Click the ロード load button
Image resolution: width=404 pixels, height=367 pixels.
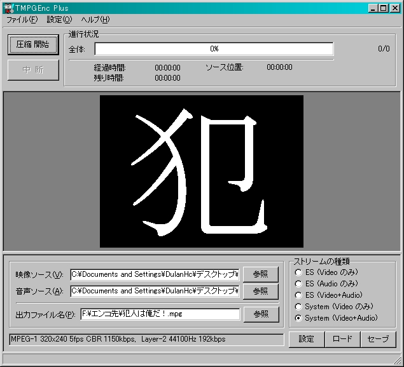pyautogui.click(x=342, y=339)
